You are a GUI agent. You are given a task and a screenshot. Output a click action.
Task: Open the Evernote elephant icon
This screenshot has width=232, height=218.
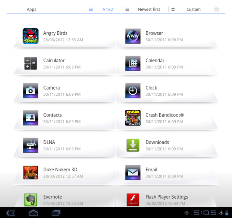pos(31,200)
